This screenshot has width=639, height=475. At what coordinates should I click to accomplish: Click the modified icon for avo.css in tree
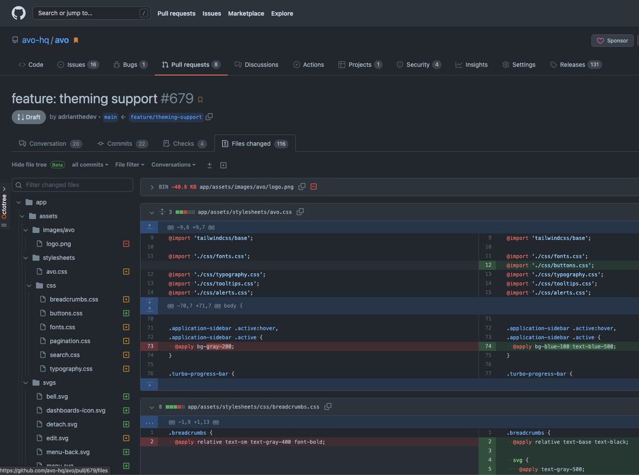point(126,272)
